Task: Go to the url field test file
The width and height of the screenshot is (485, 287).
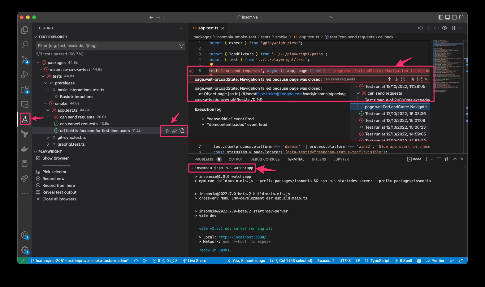Action: coord(182,131)
